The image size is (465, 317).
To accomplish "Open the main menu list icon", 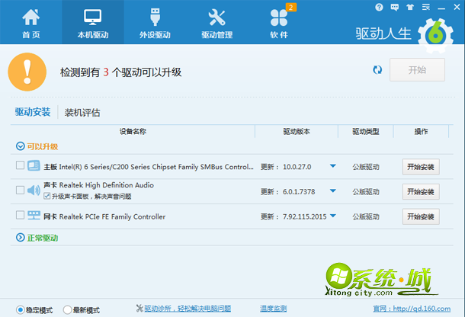I will [x=426, y=7].
